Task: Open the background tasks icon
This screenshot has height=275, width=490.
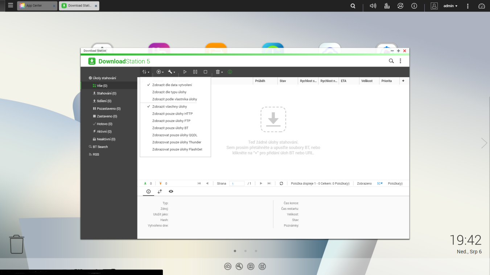Action: coord(387,6)
